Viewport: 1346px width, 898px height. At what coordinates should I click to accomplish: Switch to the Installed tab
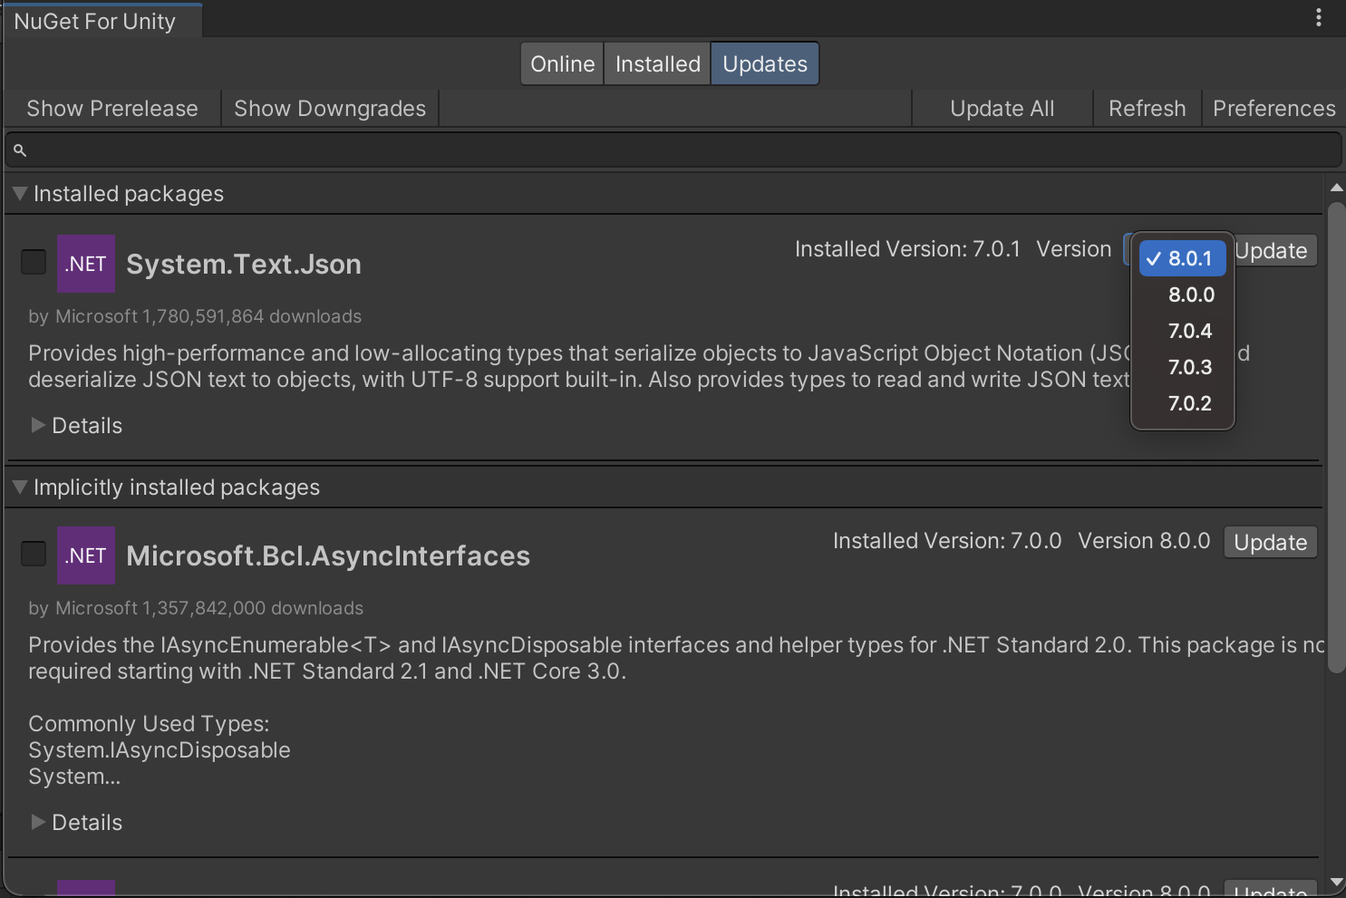coord(657,64)
